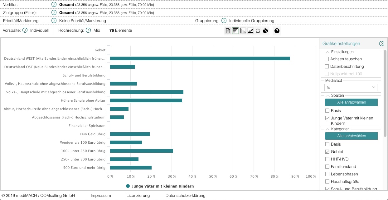
Task: Open the Hochrechnung Mio selector
Action: coord(88,30)
